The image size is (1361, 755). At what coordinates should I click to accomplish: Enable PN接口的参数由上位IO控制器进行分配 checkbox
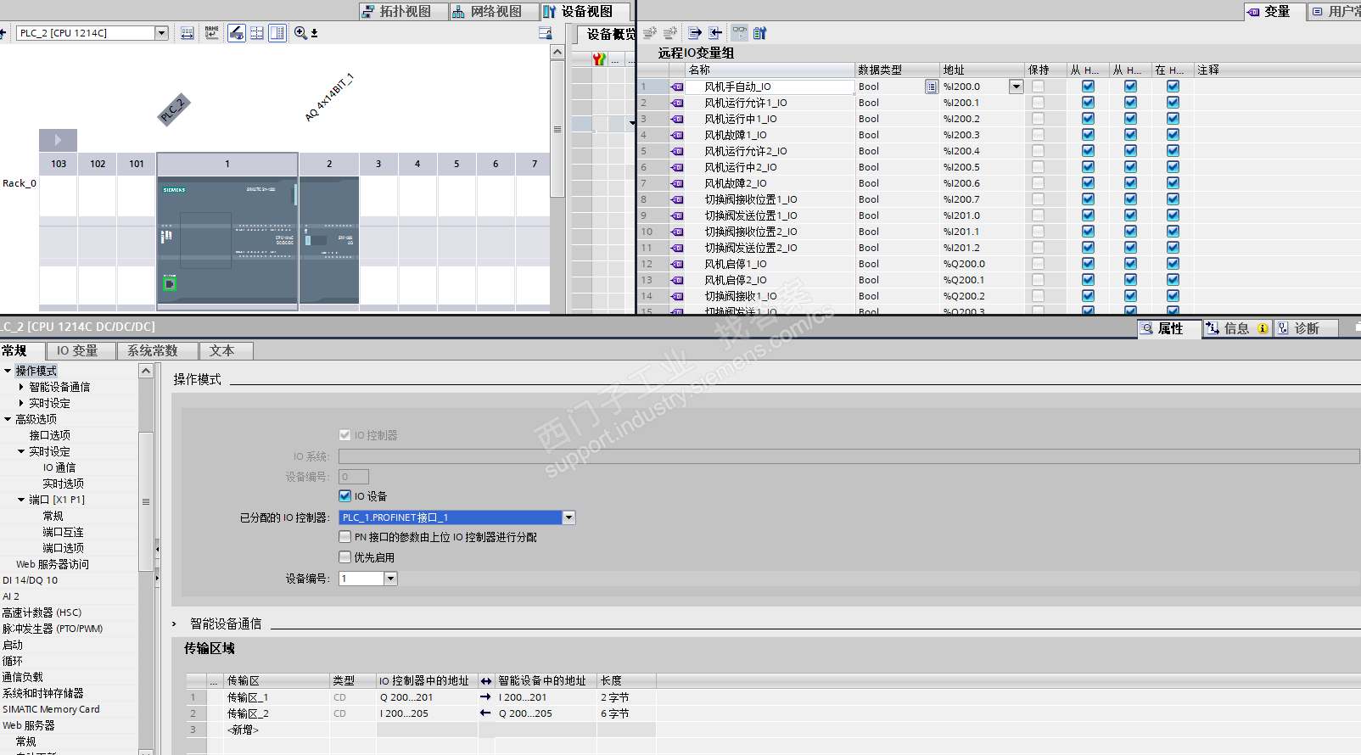click(345, 537)
